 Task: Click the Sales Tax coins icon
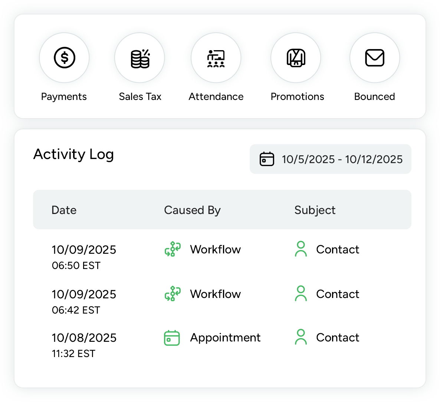coord(140,58)
